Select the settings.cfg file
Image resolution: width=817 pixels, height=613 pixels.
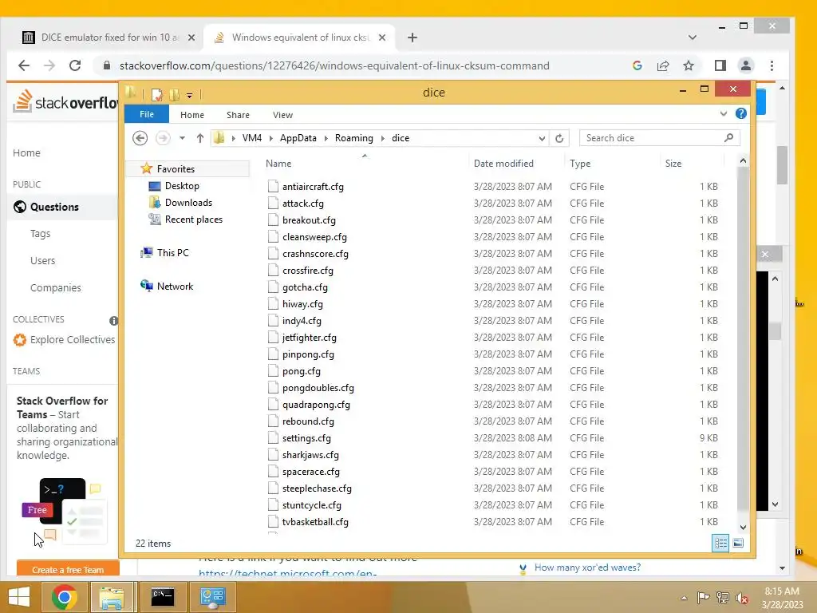click(x=306, y=438)
